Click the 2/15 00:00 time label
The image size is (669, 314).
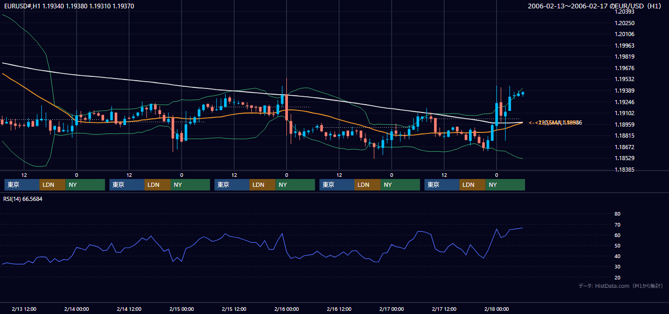(182, 309)
